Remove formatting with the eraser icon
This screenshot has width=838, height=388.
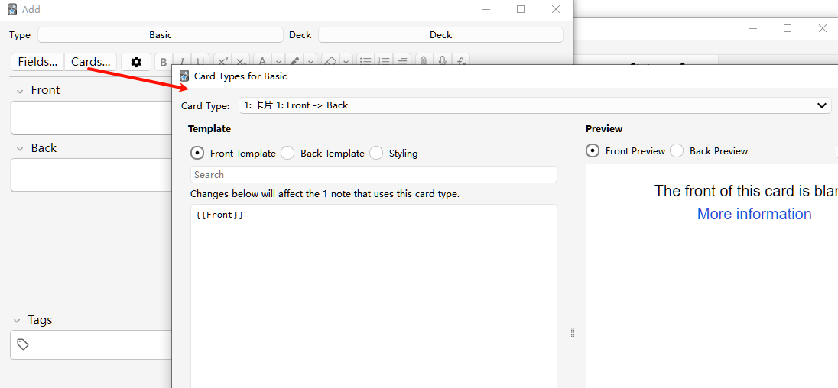point(330,61)
